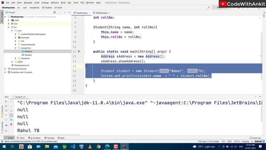Hide the Project tool window

(69, 12)
